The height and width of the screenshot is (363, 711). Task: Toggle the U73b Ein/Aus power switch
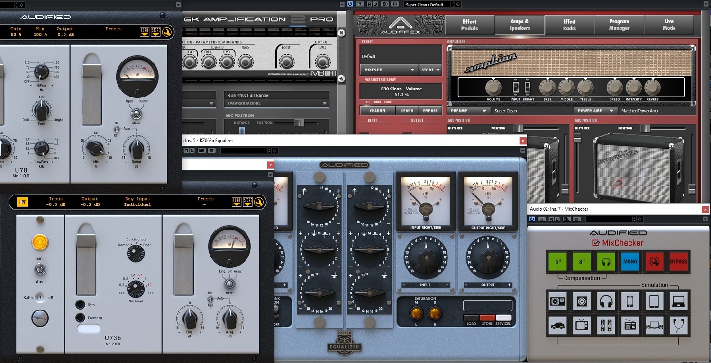[x=40, y=269]
